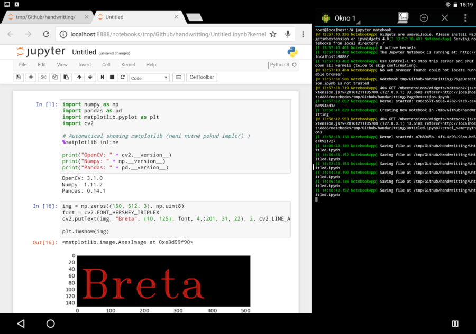Switch to the tmp/Github/handwritting/ browser tab

point(45,17)
